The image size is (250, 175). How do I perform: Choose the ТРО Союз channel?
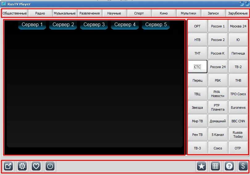[238, 94]
